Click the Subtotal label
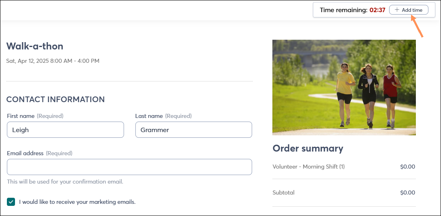This screenshot has width=441, height=216. pos(283,192)
